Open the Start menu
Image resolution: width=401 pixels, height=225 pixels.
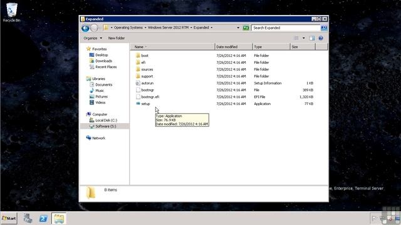click(x=9, y=218)
